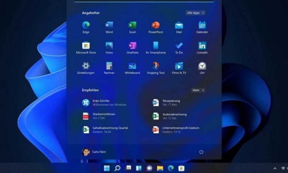The height and width of the screenshot is (173, 288).
Task: Open Unternehmensprofil Adatum presentation
Action: click(176, 130)
